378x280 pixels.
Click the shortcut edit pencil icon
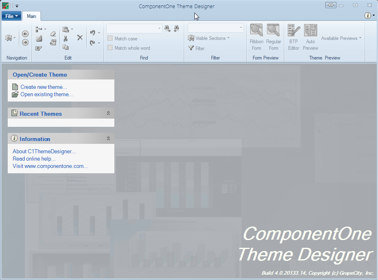coord(38,48)
